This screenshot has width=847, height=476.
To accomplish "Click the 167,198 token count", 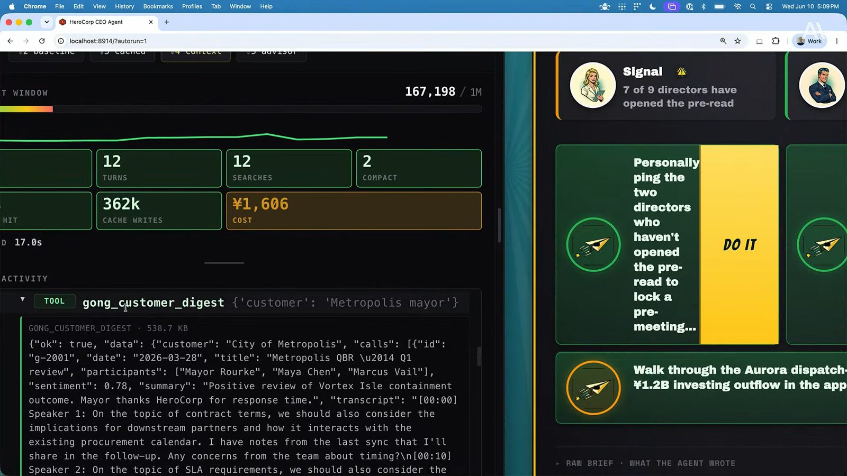I will coord(430,91).
